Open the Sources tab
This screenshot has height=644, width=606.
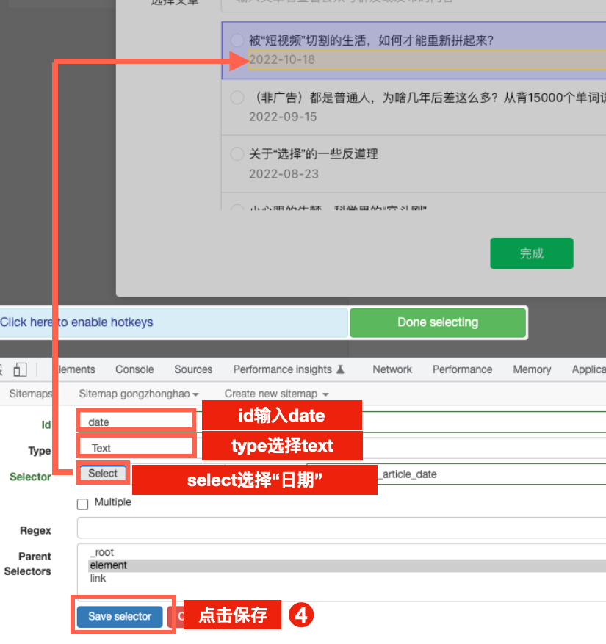click(193, 369)
